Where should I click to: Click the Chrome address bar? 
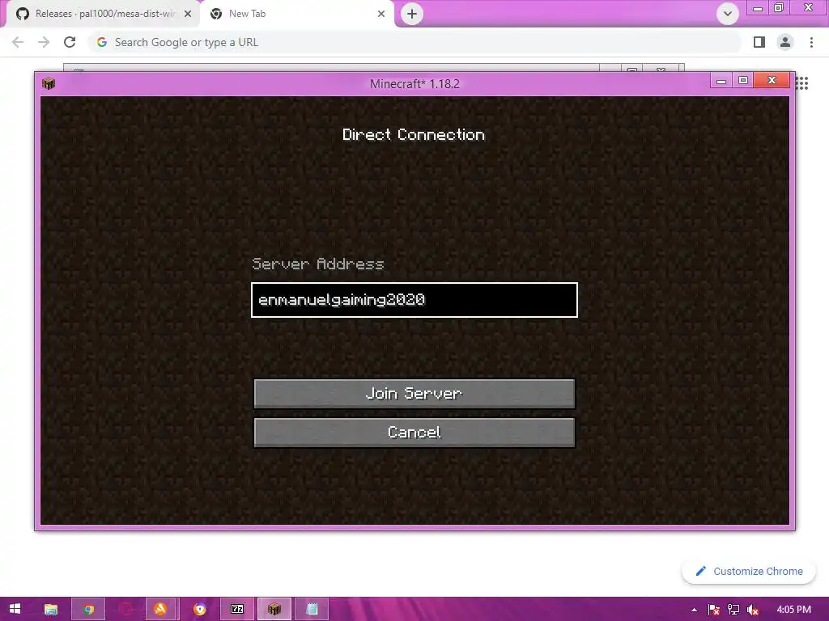[414, 42]
